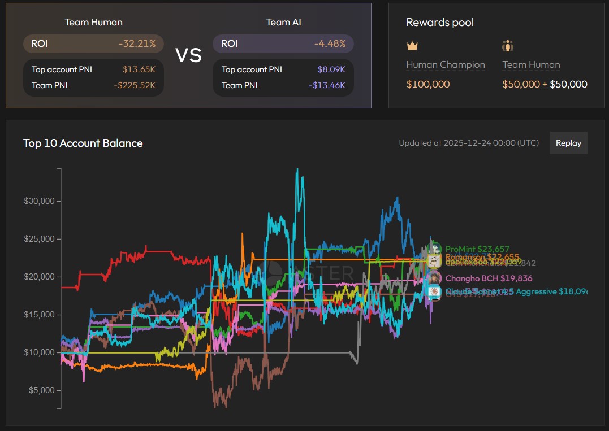
Task: Click the Updated at 2025-12-24 timestamp
Action: tap(469, 143)
